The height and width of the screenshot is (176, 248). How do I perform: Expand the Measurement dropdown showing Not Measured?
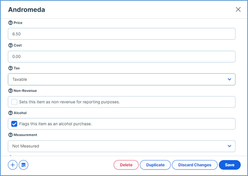pyautogui.click(x=121, y=146)
